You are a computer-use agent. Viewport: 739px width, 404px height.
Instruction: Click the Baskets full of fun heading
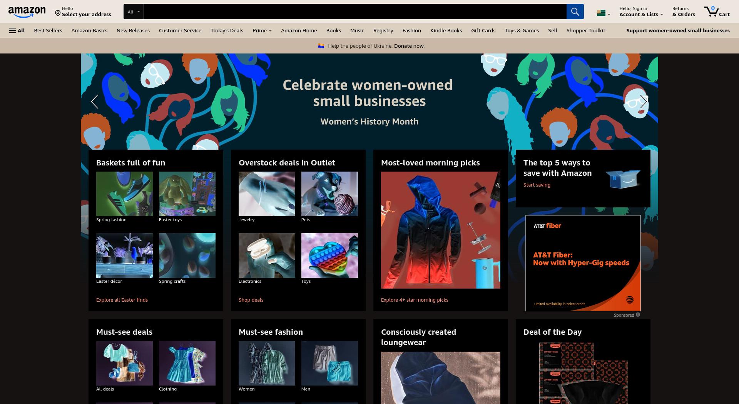tap(131, 163)
